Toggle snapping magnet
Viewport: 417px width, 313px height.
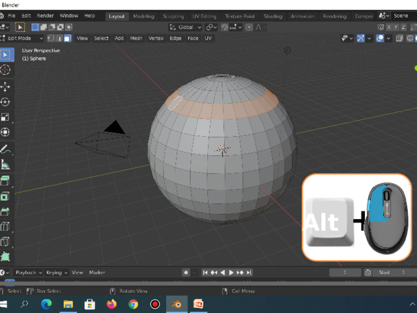(224, 27)
